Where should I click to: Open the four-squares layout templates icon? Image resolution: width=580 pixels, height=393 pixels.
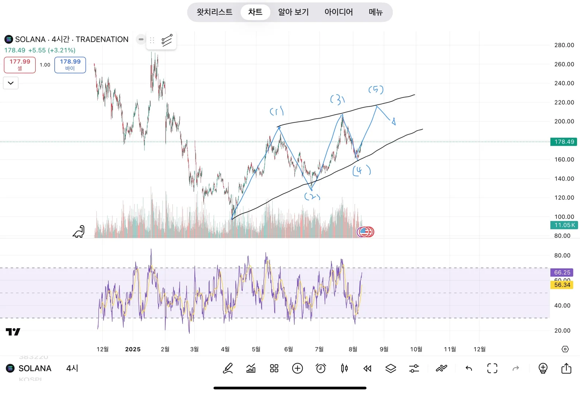[274, 368]
